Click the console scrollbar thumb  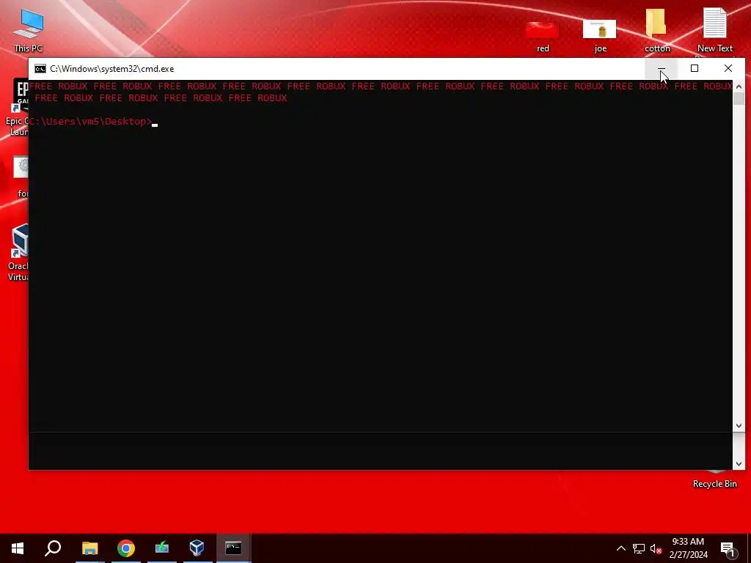click(739, 99)
